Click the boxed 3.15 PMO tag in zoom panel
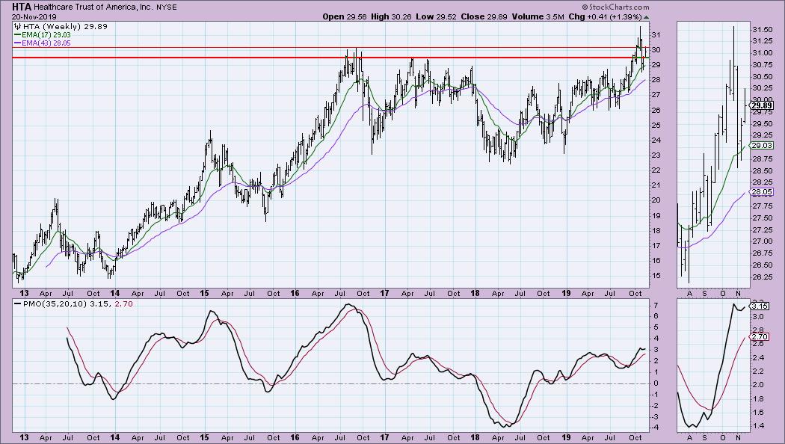The width and height of the screenshot is (785, 444). pyautogui.click(x=760, y=306)
